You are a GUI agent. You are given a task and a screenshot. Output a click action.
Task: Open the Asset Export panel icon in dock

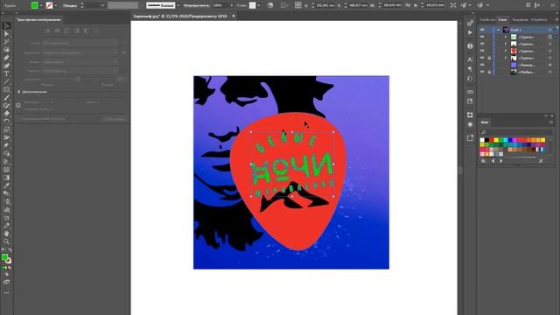point(470,138)
